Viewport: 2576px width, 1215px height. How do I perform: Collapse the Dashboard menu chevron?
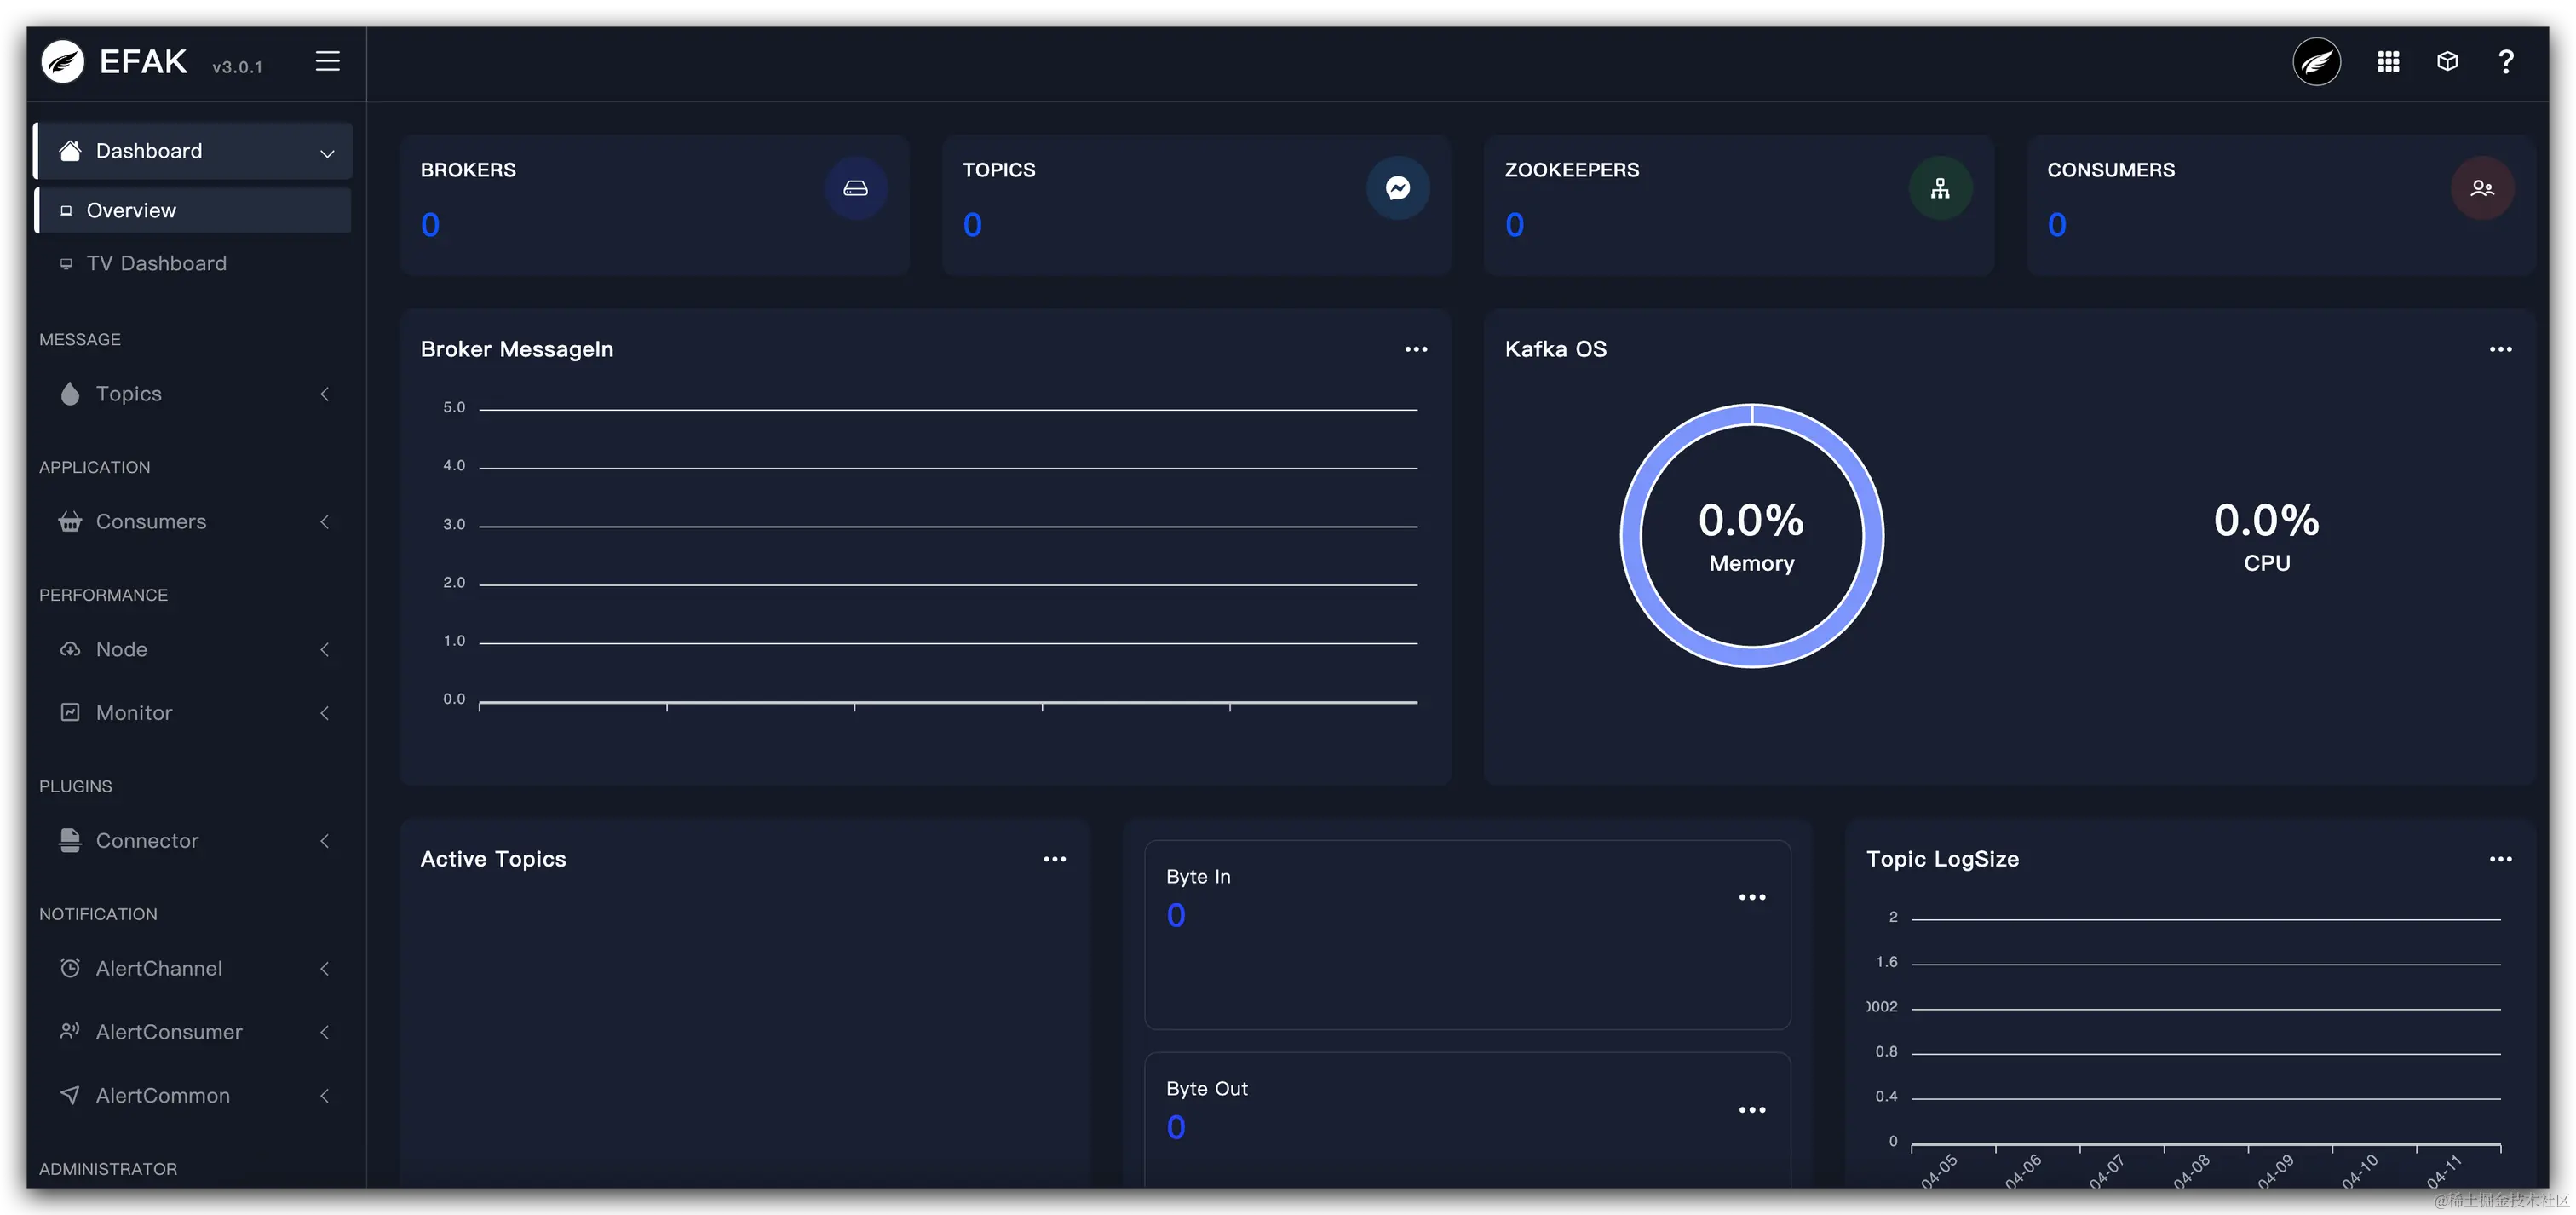point(327,153)
